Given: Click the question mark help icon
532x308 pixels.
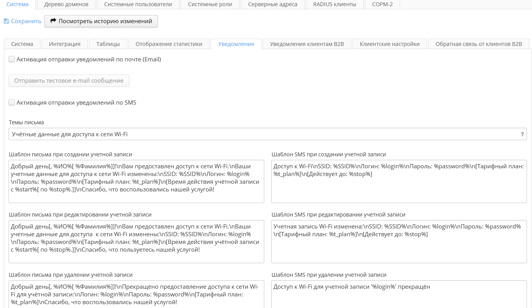Looking at the screenshot, I should [x=522, y=134].
